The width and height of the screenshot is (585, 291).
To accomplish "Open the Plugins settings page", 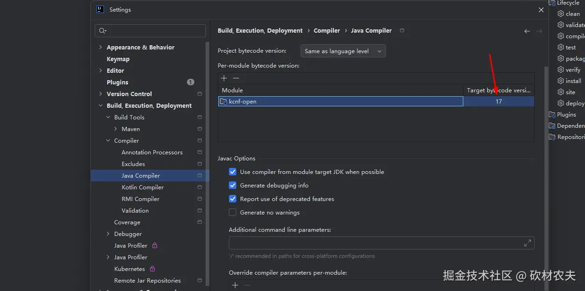I will coord(117,83).
